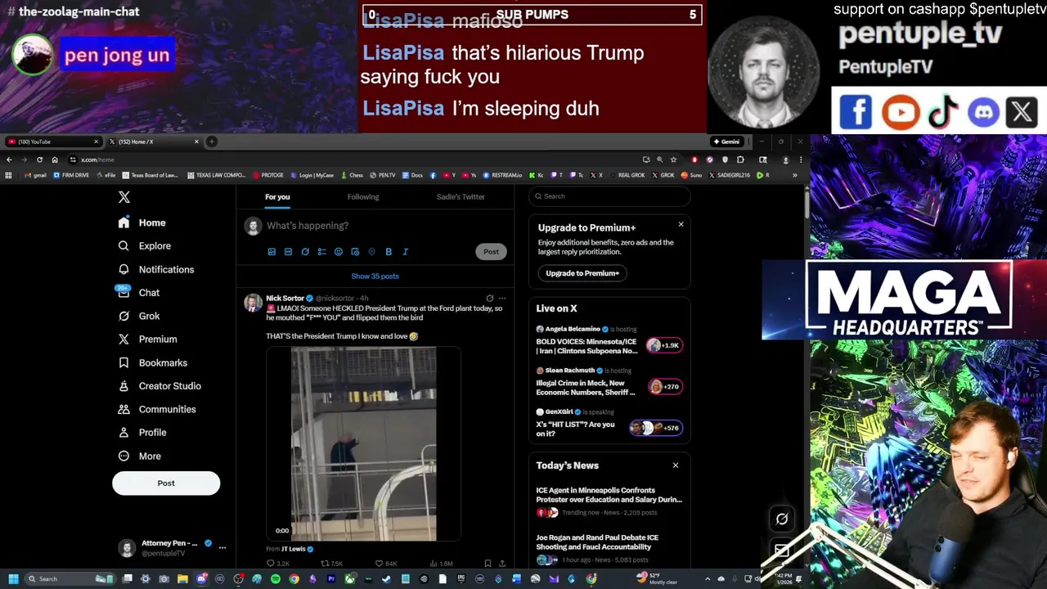Reload the page in browser

pos(39,160)
